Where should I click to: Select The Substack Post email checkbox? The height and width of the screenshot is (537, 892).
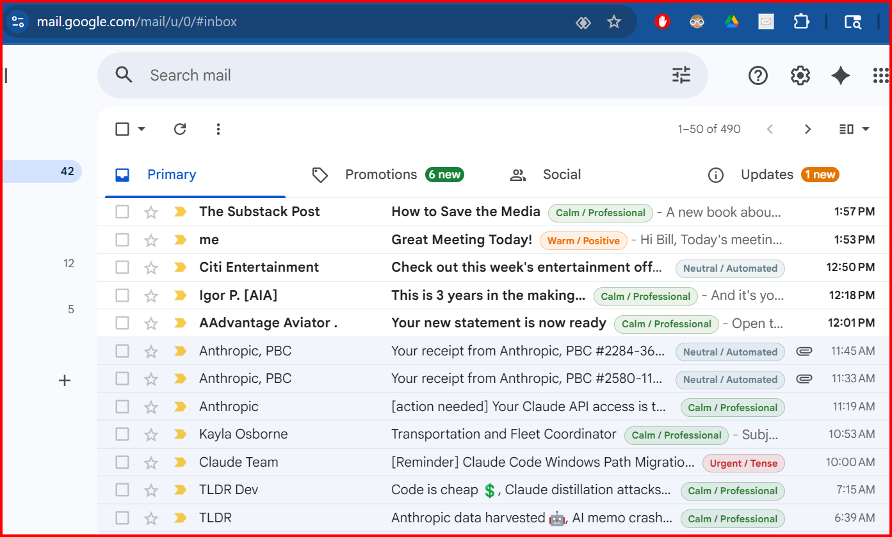click(x=122, y=212)
